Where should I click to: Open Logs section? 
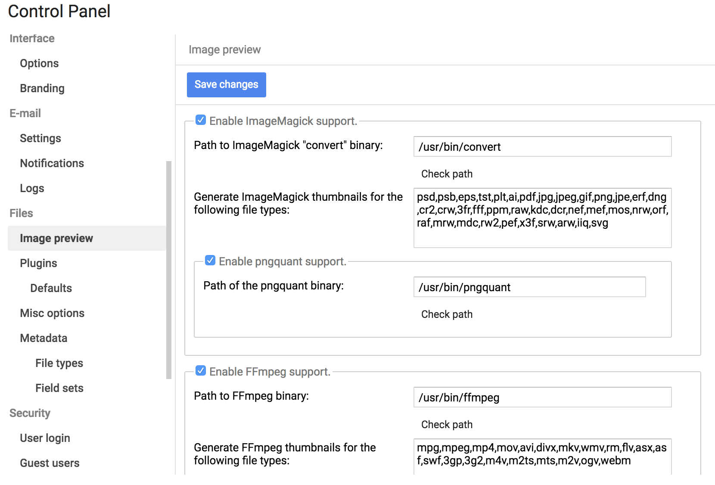[x=32, y=188]
